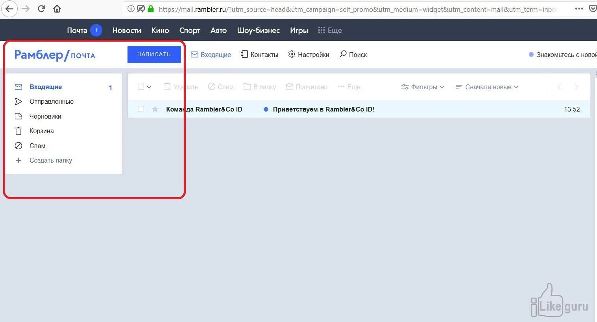Click the Черновики document icon
This screenshot has width=597, height=322.
[x=18, y=116]
